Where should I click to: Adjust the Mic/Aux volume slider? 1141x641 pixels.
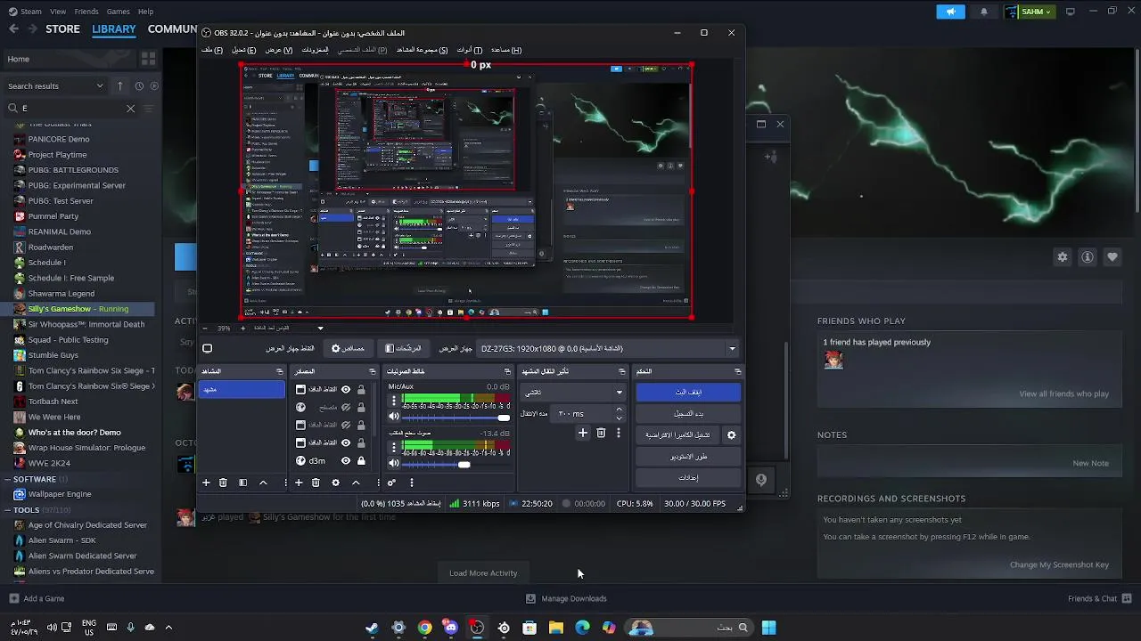pyautogui.click(x=456, y=418)
